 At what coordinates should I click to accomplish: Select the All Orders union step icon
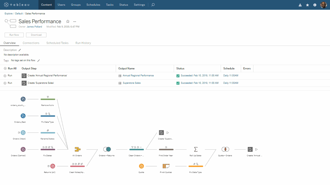click(x=77, y=149)
